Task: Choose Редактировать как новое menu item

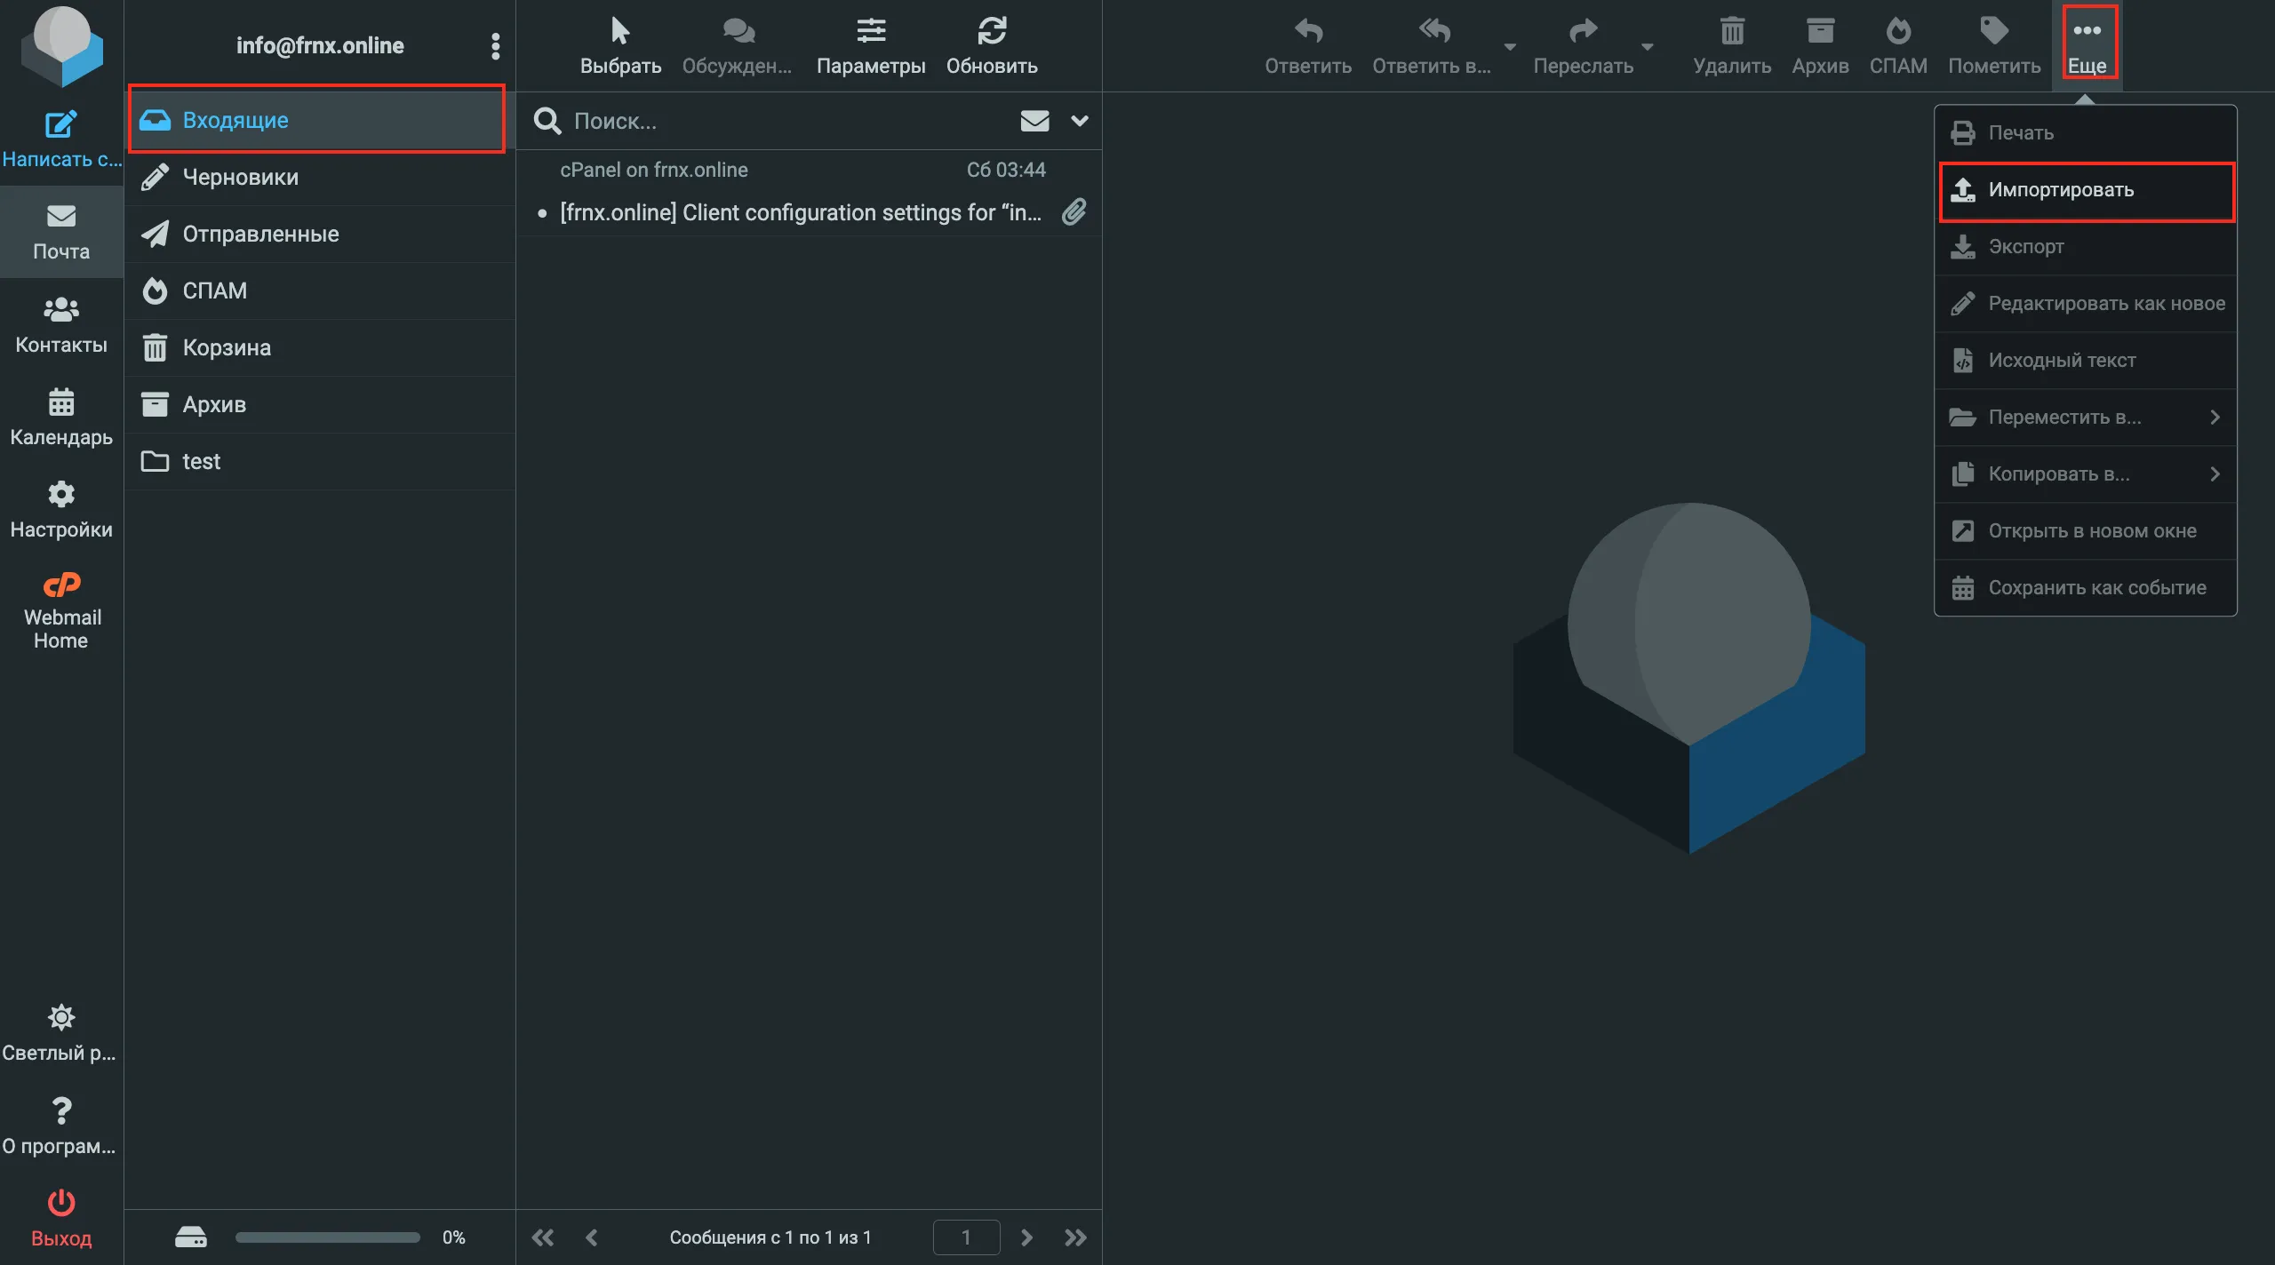Action: pos(2086,303)
